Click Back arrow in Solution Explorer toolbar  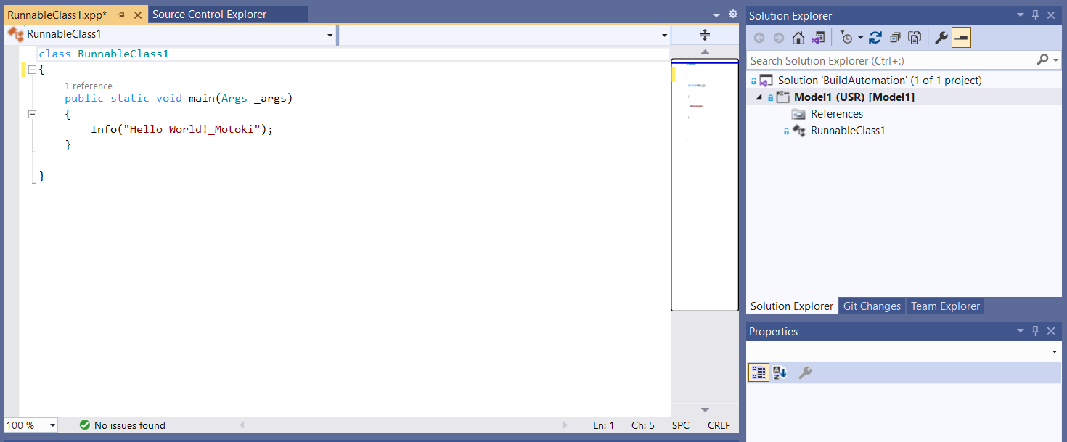tap(759, 38)
